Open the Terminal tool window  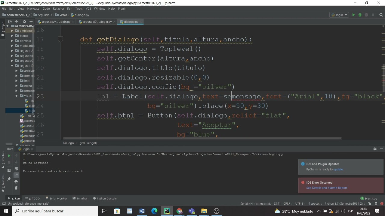pos(80,198)
